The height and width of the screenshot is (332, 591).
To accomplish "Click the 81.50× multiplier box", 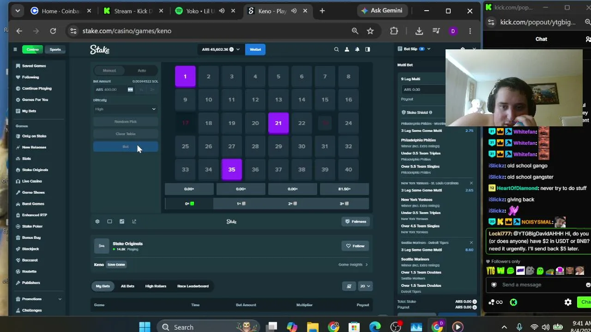I will pyautogui.click(x=344, y=189).
